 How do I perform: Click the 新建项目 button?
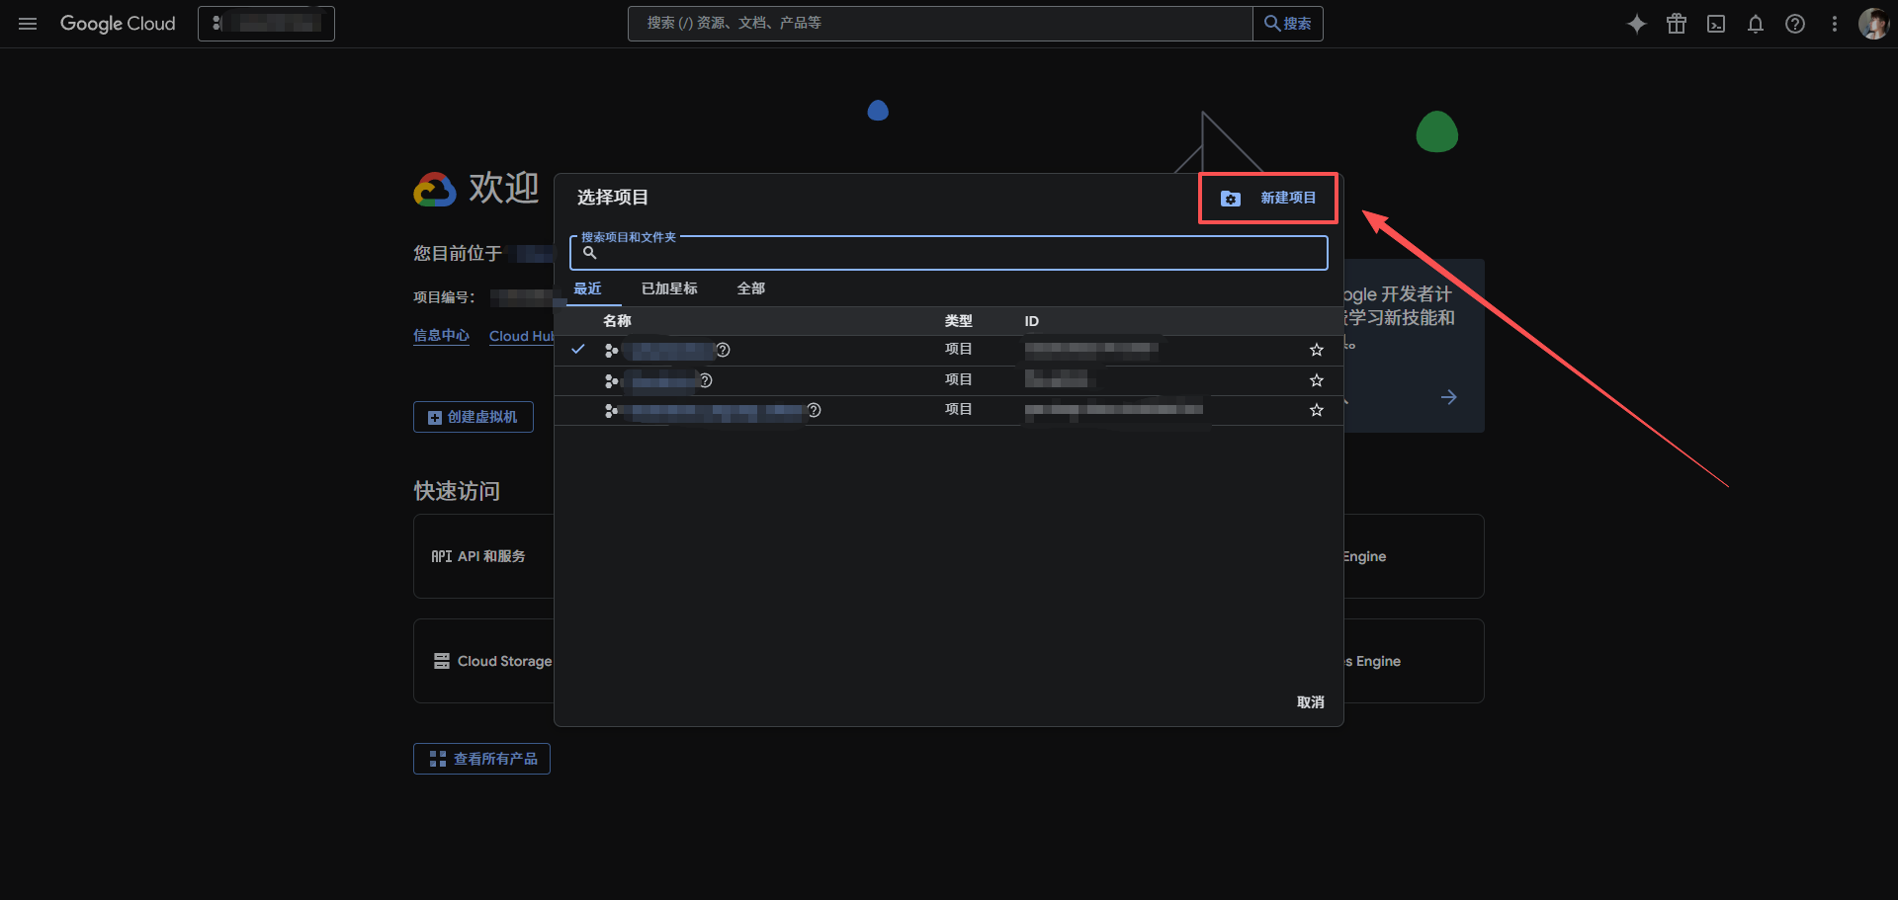point(1268,199)
